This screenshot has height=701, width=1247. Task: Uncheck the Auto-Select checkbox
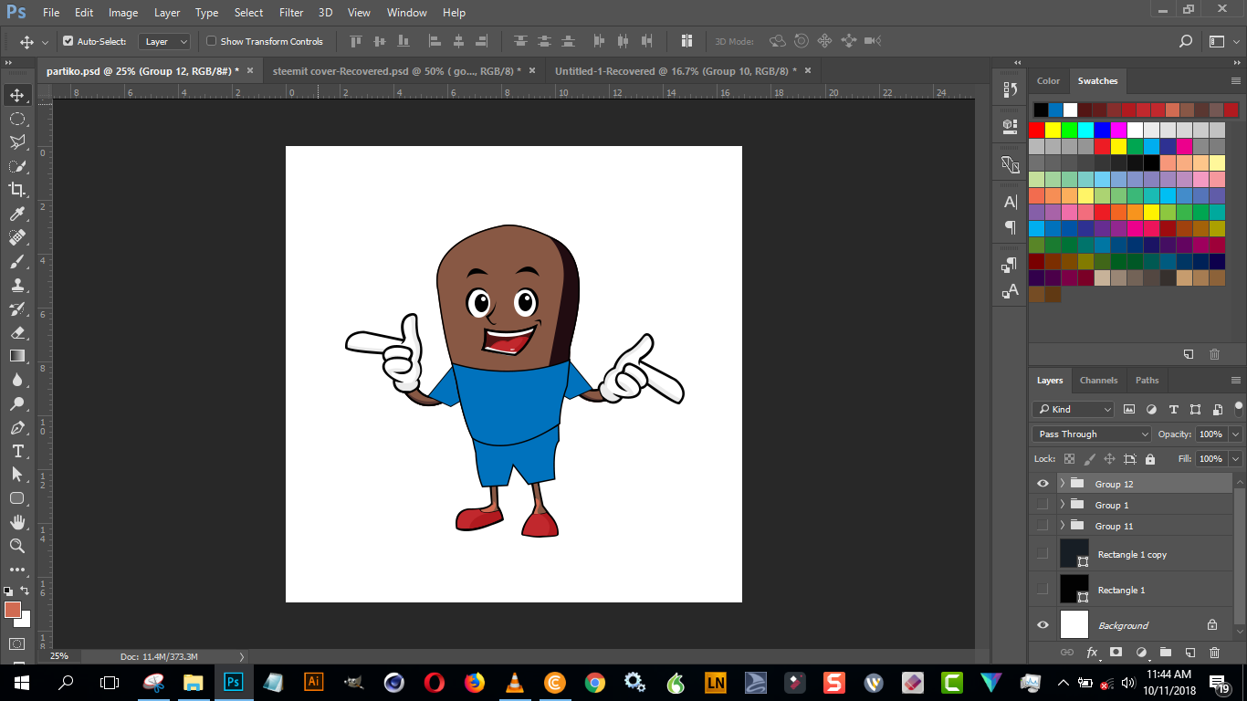coord(68,41)
